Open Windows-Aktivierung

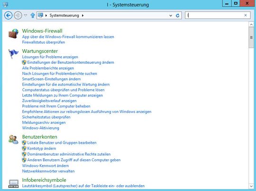41,128
